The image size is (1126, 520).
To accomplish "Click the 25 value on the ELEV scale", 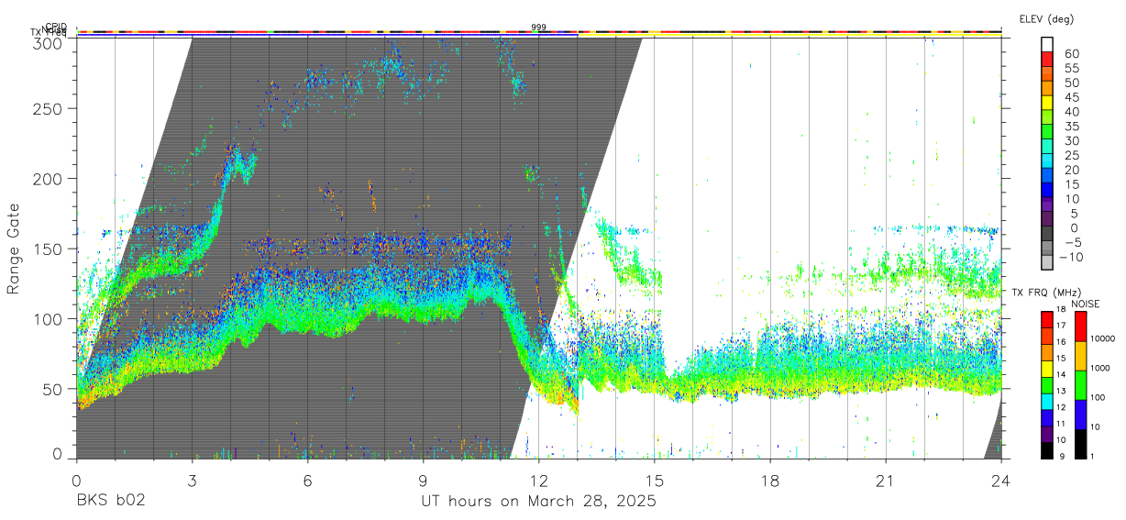I will click(x=1072, y=155).
